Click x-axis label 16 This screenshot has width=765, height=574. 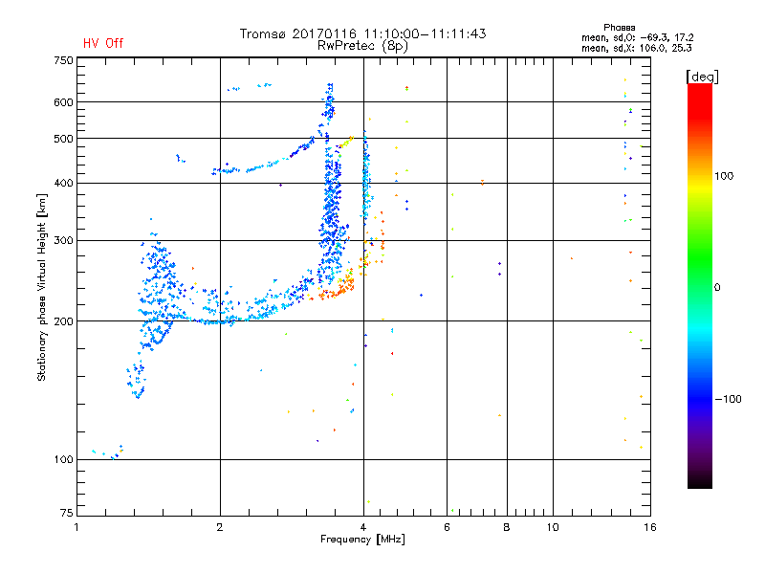tap(650, 527)
